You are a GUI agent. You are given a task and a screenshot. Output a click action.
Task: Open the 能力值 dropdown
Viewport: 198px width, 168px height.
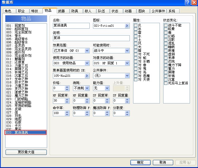pos(107,88)
